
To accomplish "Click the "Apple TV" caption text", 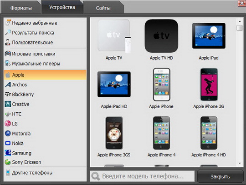I will coord(114,58).
